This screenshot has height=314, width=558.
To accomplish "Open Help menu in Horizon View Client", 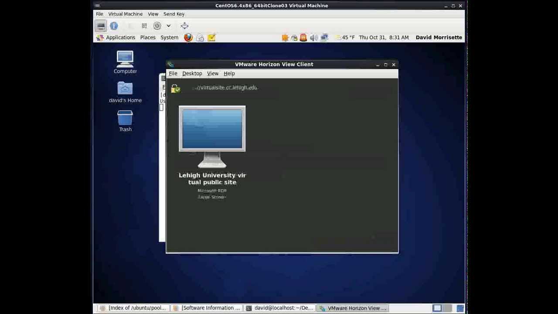I will tap(229, 73).
